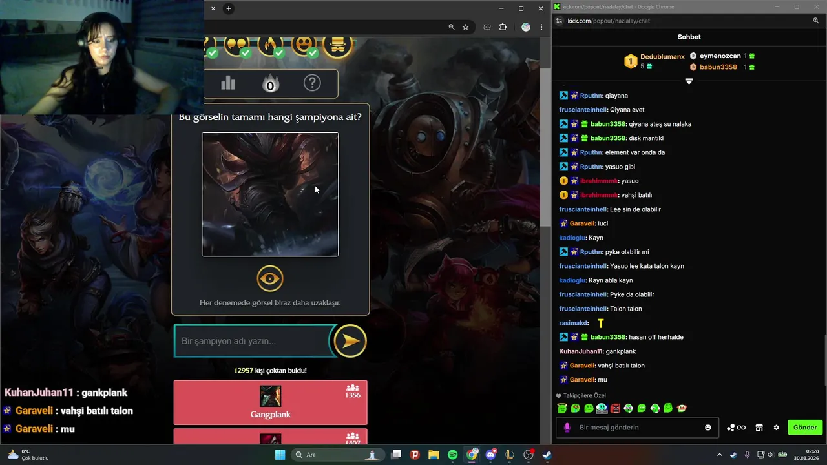The height and width of the screenshot is (465, 827).
Task: Click babun3358 in the leaderboard
Action: (718, 67)
